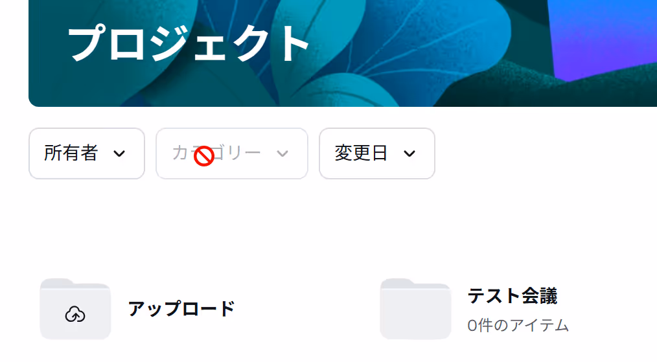
Task: Click the cloud upload icon
Action: [x=75, y=314]
